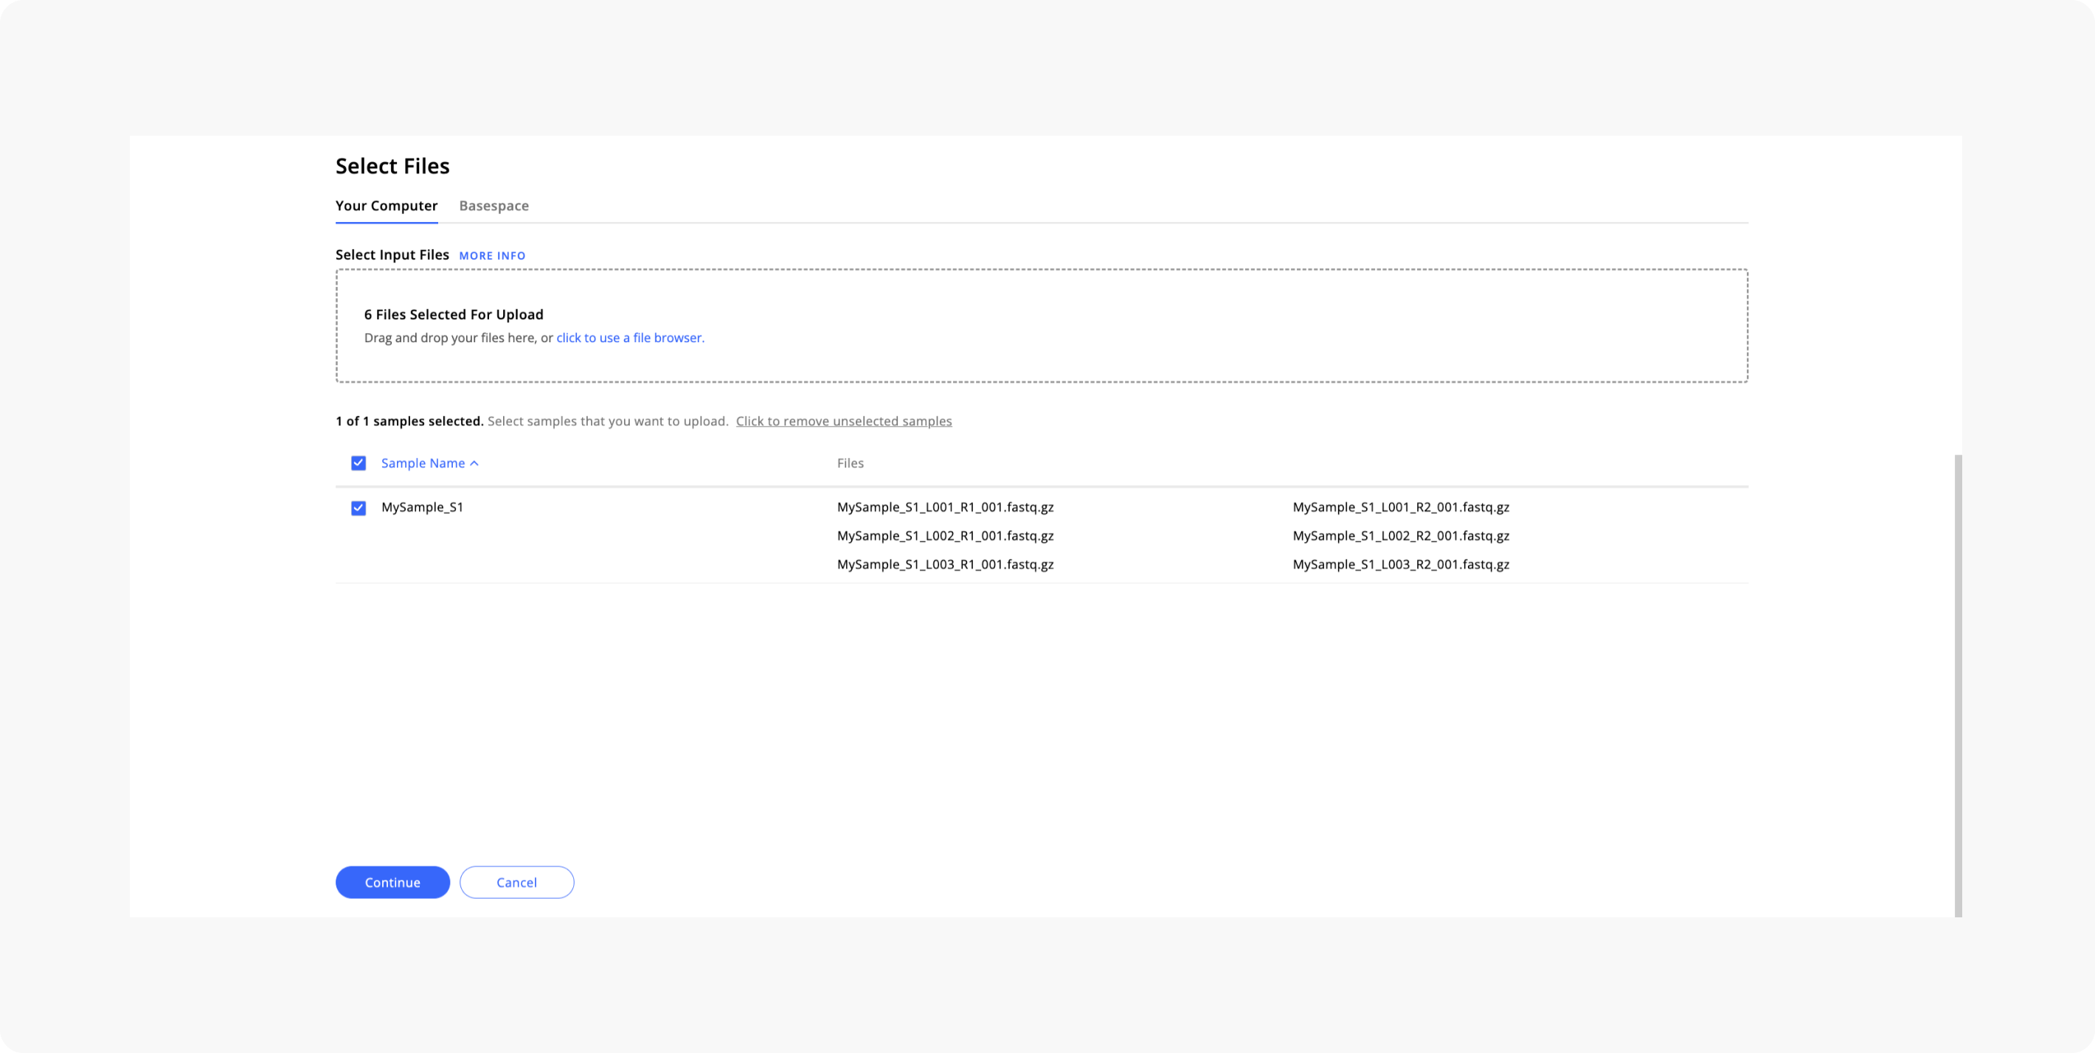
Task: Open MORE INFO next to Select Input Files
Action: coord(491,255)
